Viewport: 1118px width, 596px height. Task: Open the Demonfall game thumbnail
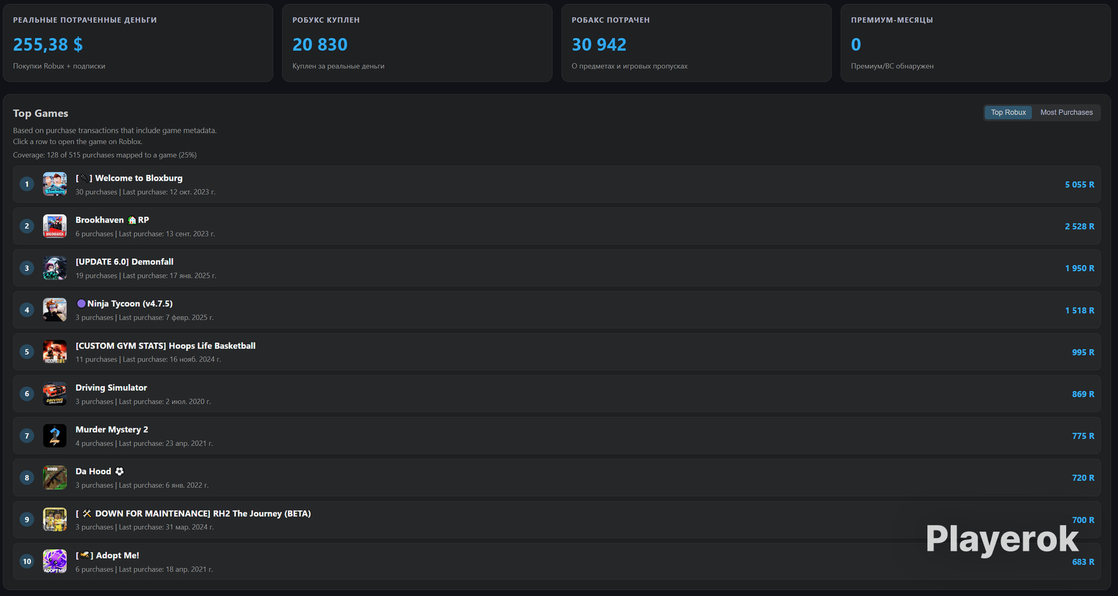point(55,268)
